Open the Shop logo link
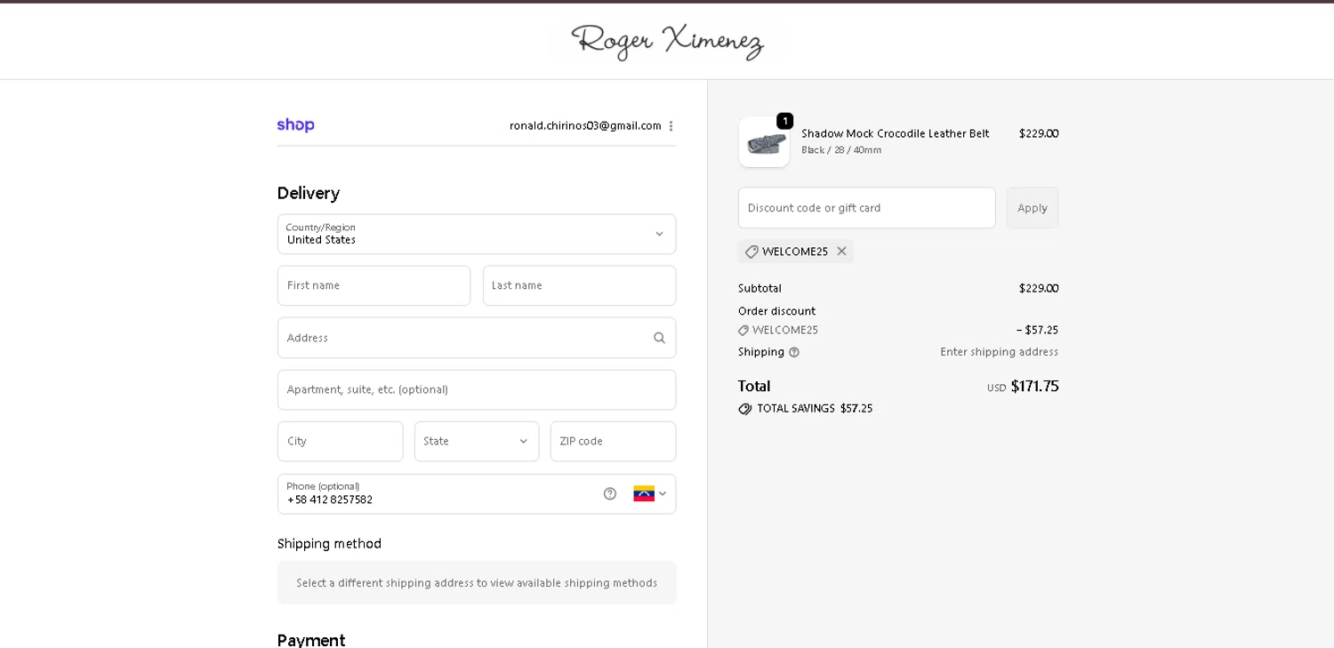Image resolution: width=1334 pixels, height=648 pixels. pos(295,125)
